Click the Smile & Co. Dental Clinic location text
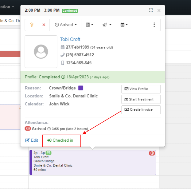This screenshot has height=189, width=191. [73, 96]
